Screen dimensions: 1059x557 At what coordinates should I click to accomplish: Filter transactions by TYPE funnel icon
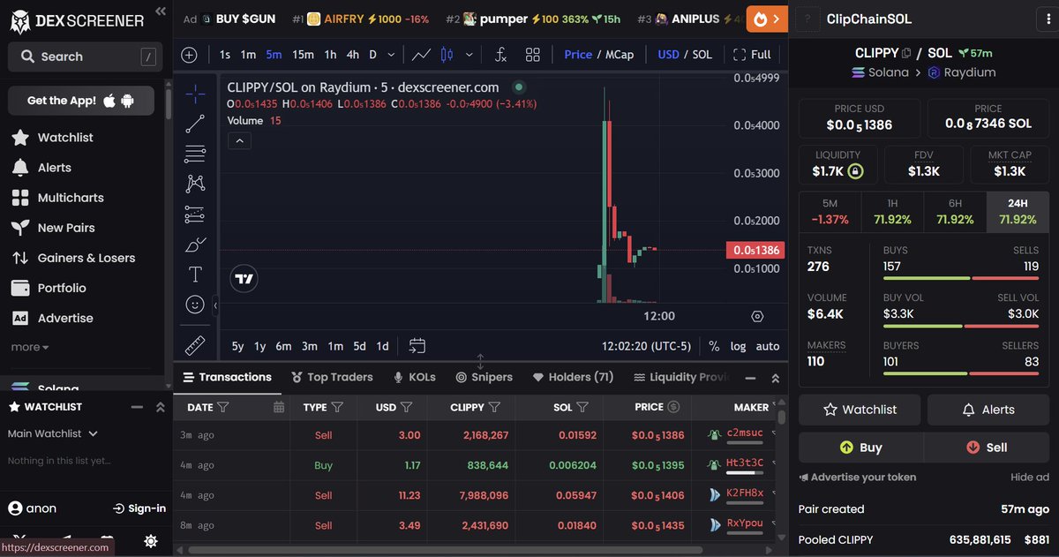338,407
